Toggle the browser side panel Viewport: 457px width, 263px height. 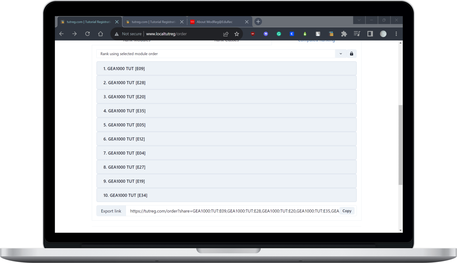point(370,34)
